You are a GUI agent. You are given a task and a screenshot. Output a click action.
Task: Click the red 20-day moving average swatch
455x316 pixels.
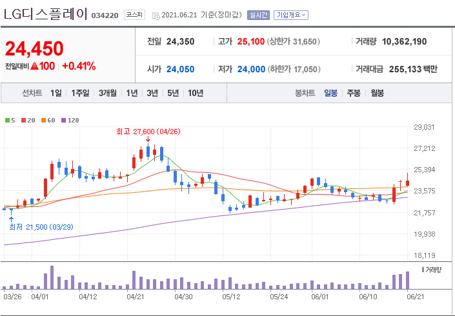(x=23, y=121)
